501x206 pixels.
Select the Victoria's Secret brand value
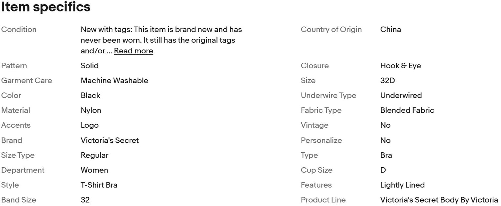tap(110, 140)
